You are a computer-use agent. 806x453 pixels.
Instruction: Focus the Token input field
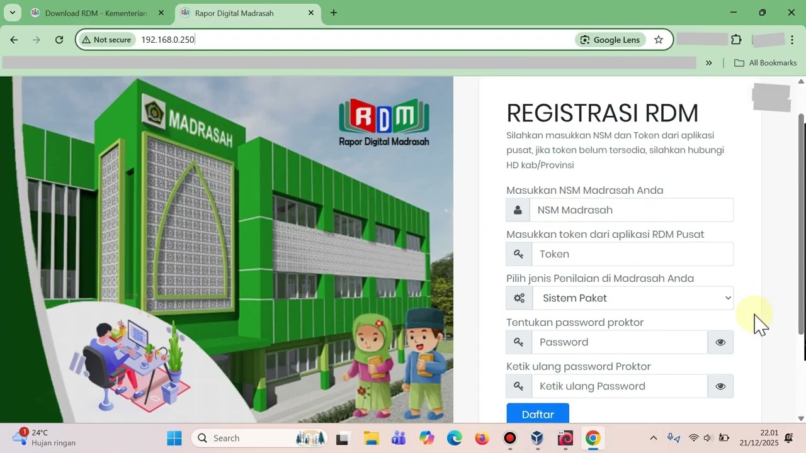pyautogui.click(x=632, y=254)
